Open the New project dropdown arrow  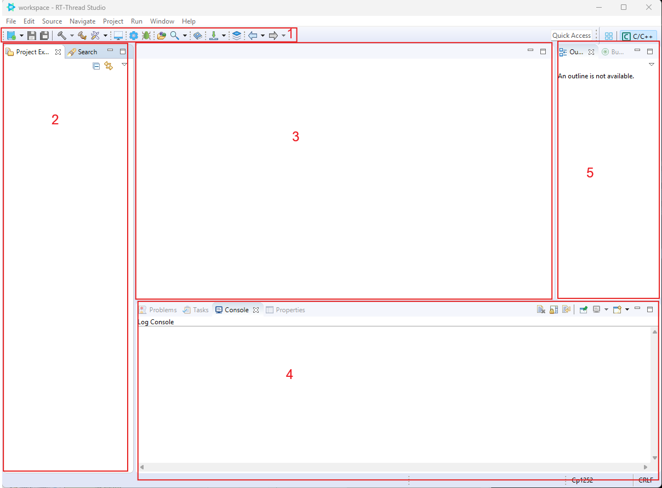click(21, 36)
